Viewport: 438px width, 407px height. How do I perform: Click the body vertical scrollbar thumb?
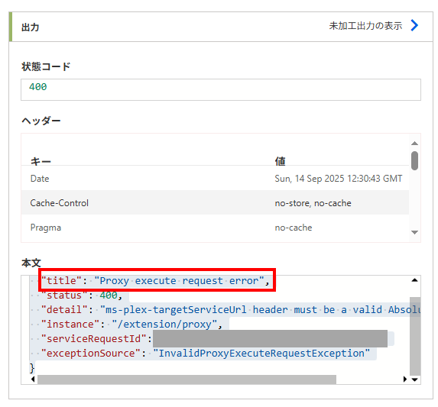415,336
